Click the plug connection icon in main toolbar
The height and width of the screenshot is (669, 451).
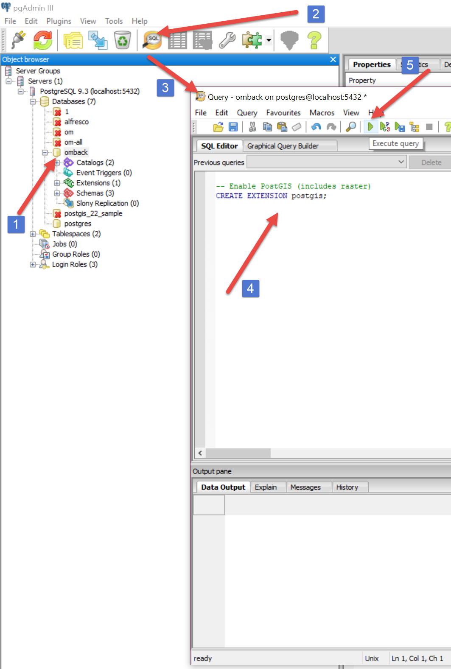coord(18,40)
